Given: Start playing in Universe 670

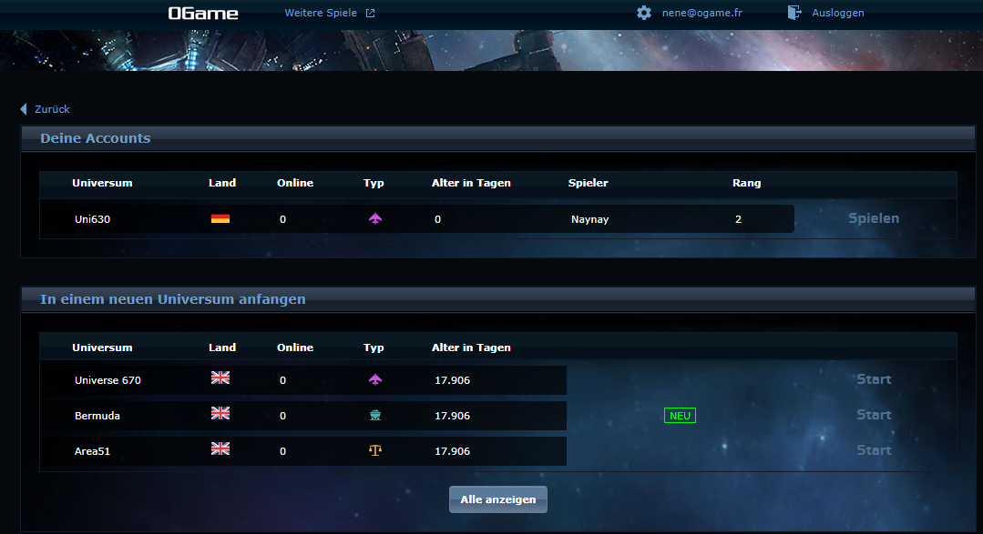Looking at the screenshot, I should 874,378.
